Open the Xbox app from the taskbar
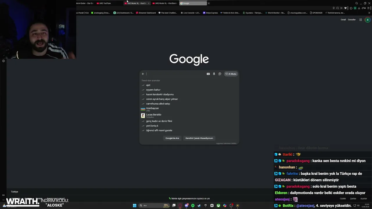This screenshot has height=209, width=372. tap(218, 206)
